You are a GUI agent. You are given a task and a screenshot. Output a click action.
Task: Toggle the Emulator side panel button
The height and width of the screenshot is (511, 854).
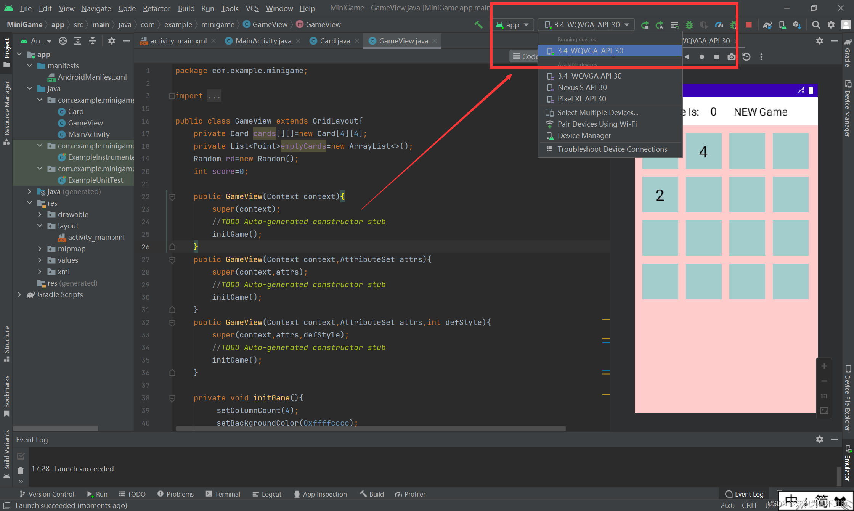848,463
